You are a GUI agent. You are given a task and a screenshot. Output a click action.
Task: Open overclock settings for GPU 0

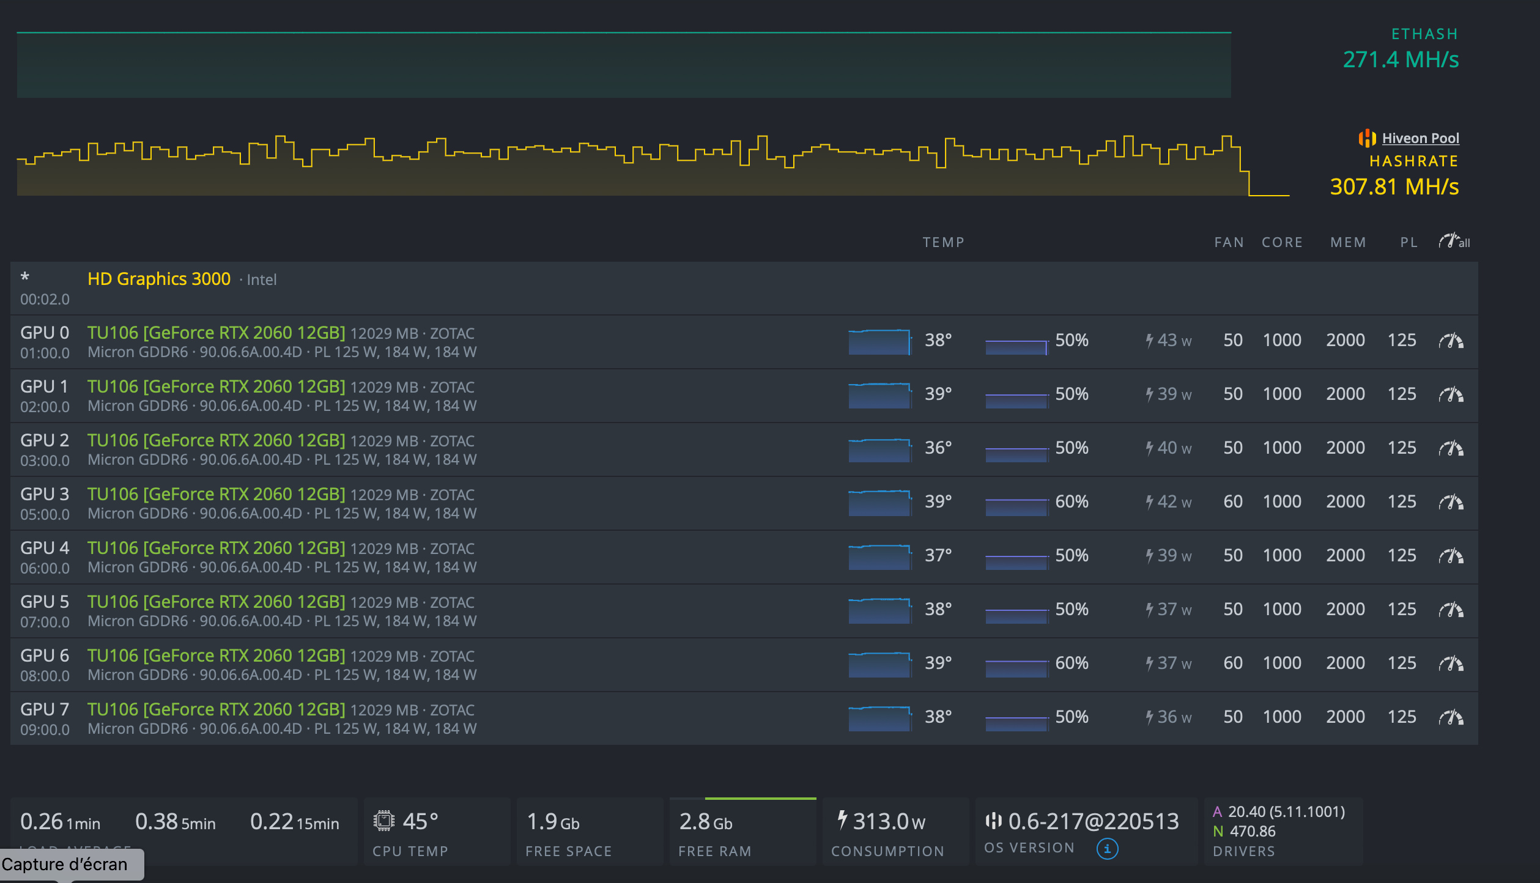tap(1451, 341)
